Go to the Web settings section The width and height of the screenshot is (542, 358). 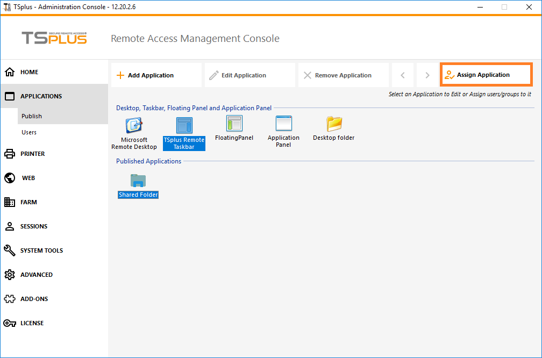coord(28,178)
